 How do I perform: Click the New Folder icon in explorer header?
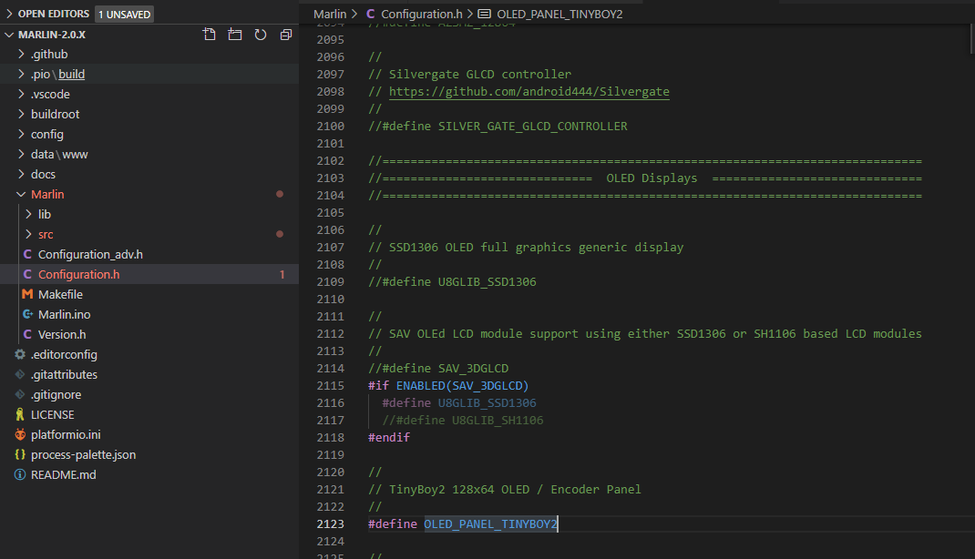235,35
